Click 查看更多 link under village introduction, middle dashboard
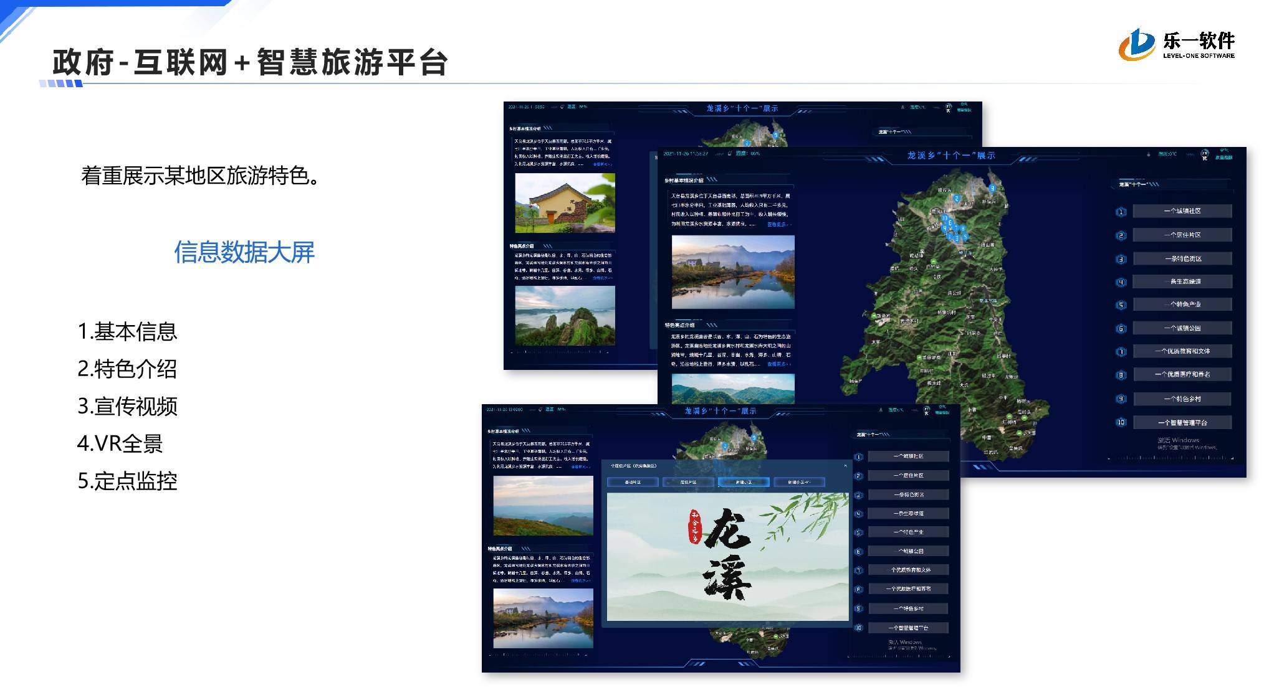Screen dimensions: 1264x690 tap(778, 224)
